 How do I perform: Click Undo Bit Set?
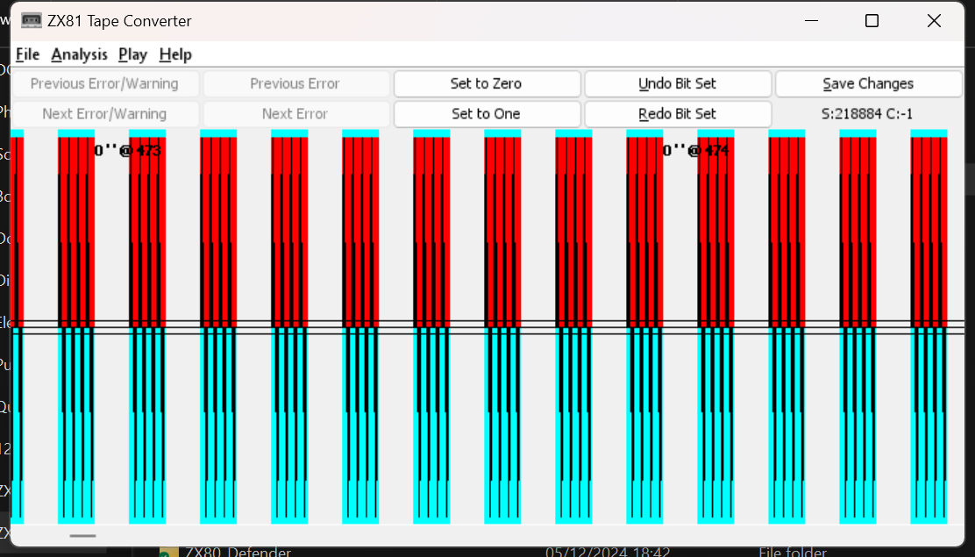678,84
